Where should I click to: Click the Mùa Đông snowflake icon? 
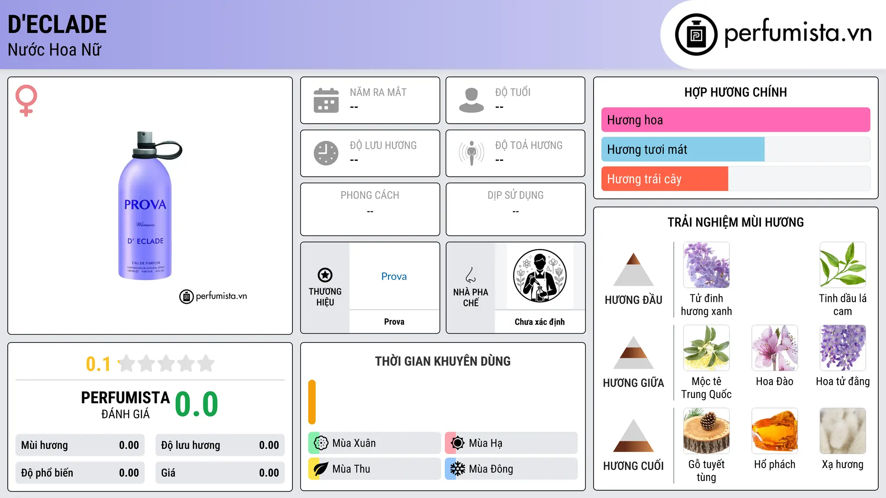(x=458, y=469)
